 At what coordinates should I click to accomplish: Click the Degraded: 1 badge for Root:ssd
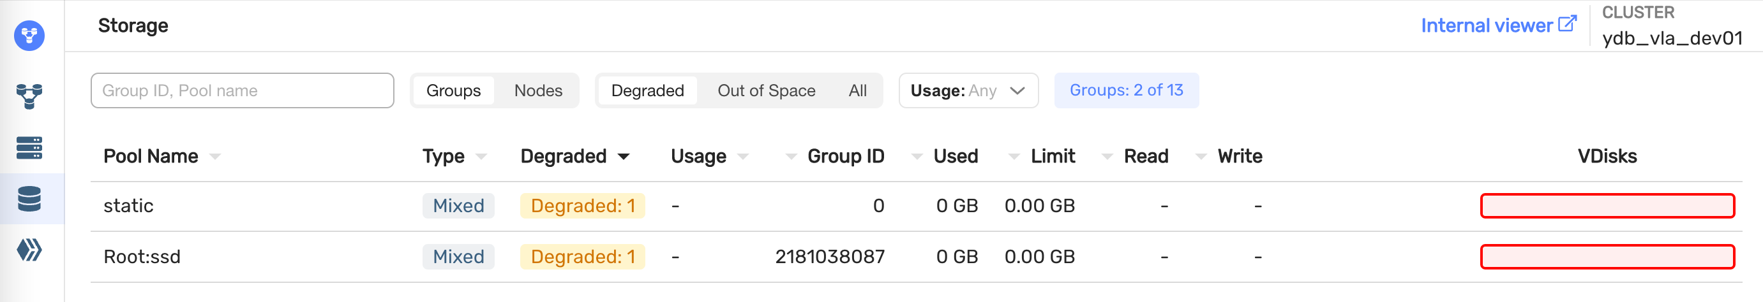pos(582,257)
